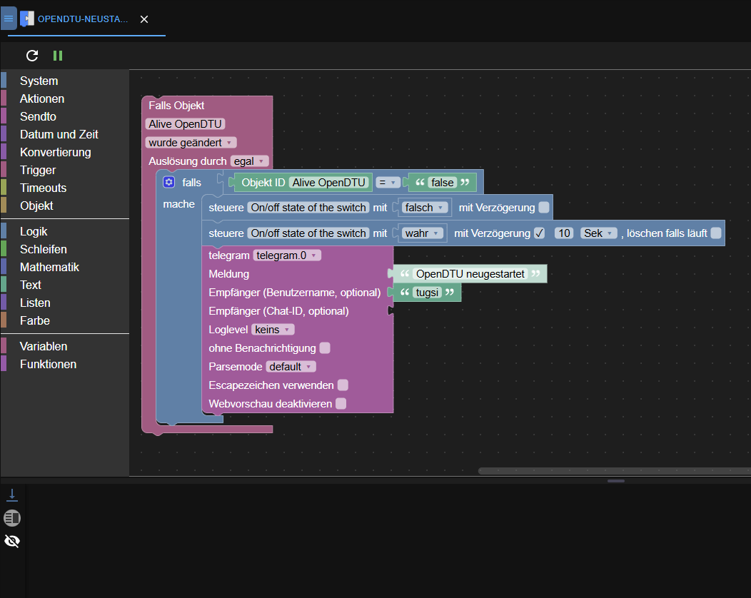The height and width of the screenshot is (598, 751).
Task: Click the hamburger menu icon at top left
Action: click(x=9, y=18)
